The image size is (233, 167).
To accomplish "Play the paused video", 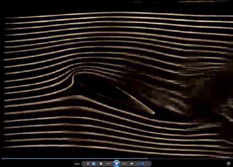I will tap(117, 164).
